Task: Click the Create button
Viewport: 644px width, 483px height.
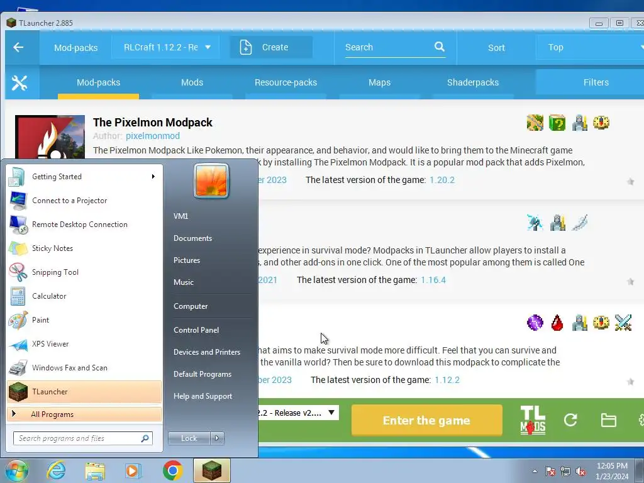Action: (271, 47)
